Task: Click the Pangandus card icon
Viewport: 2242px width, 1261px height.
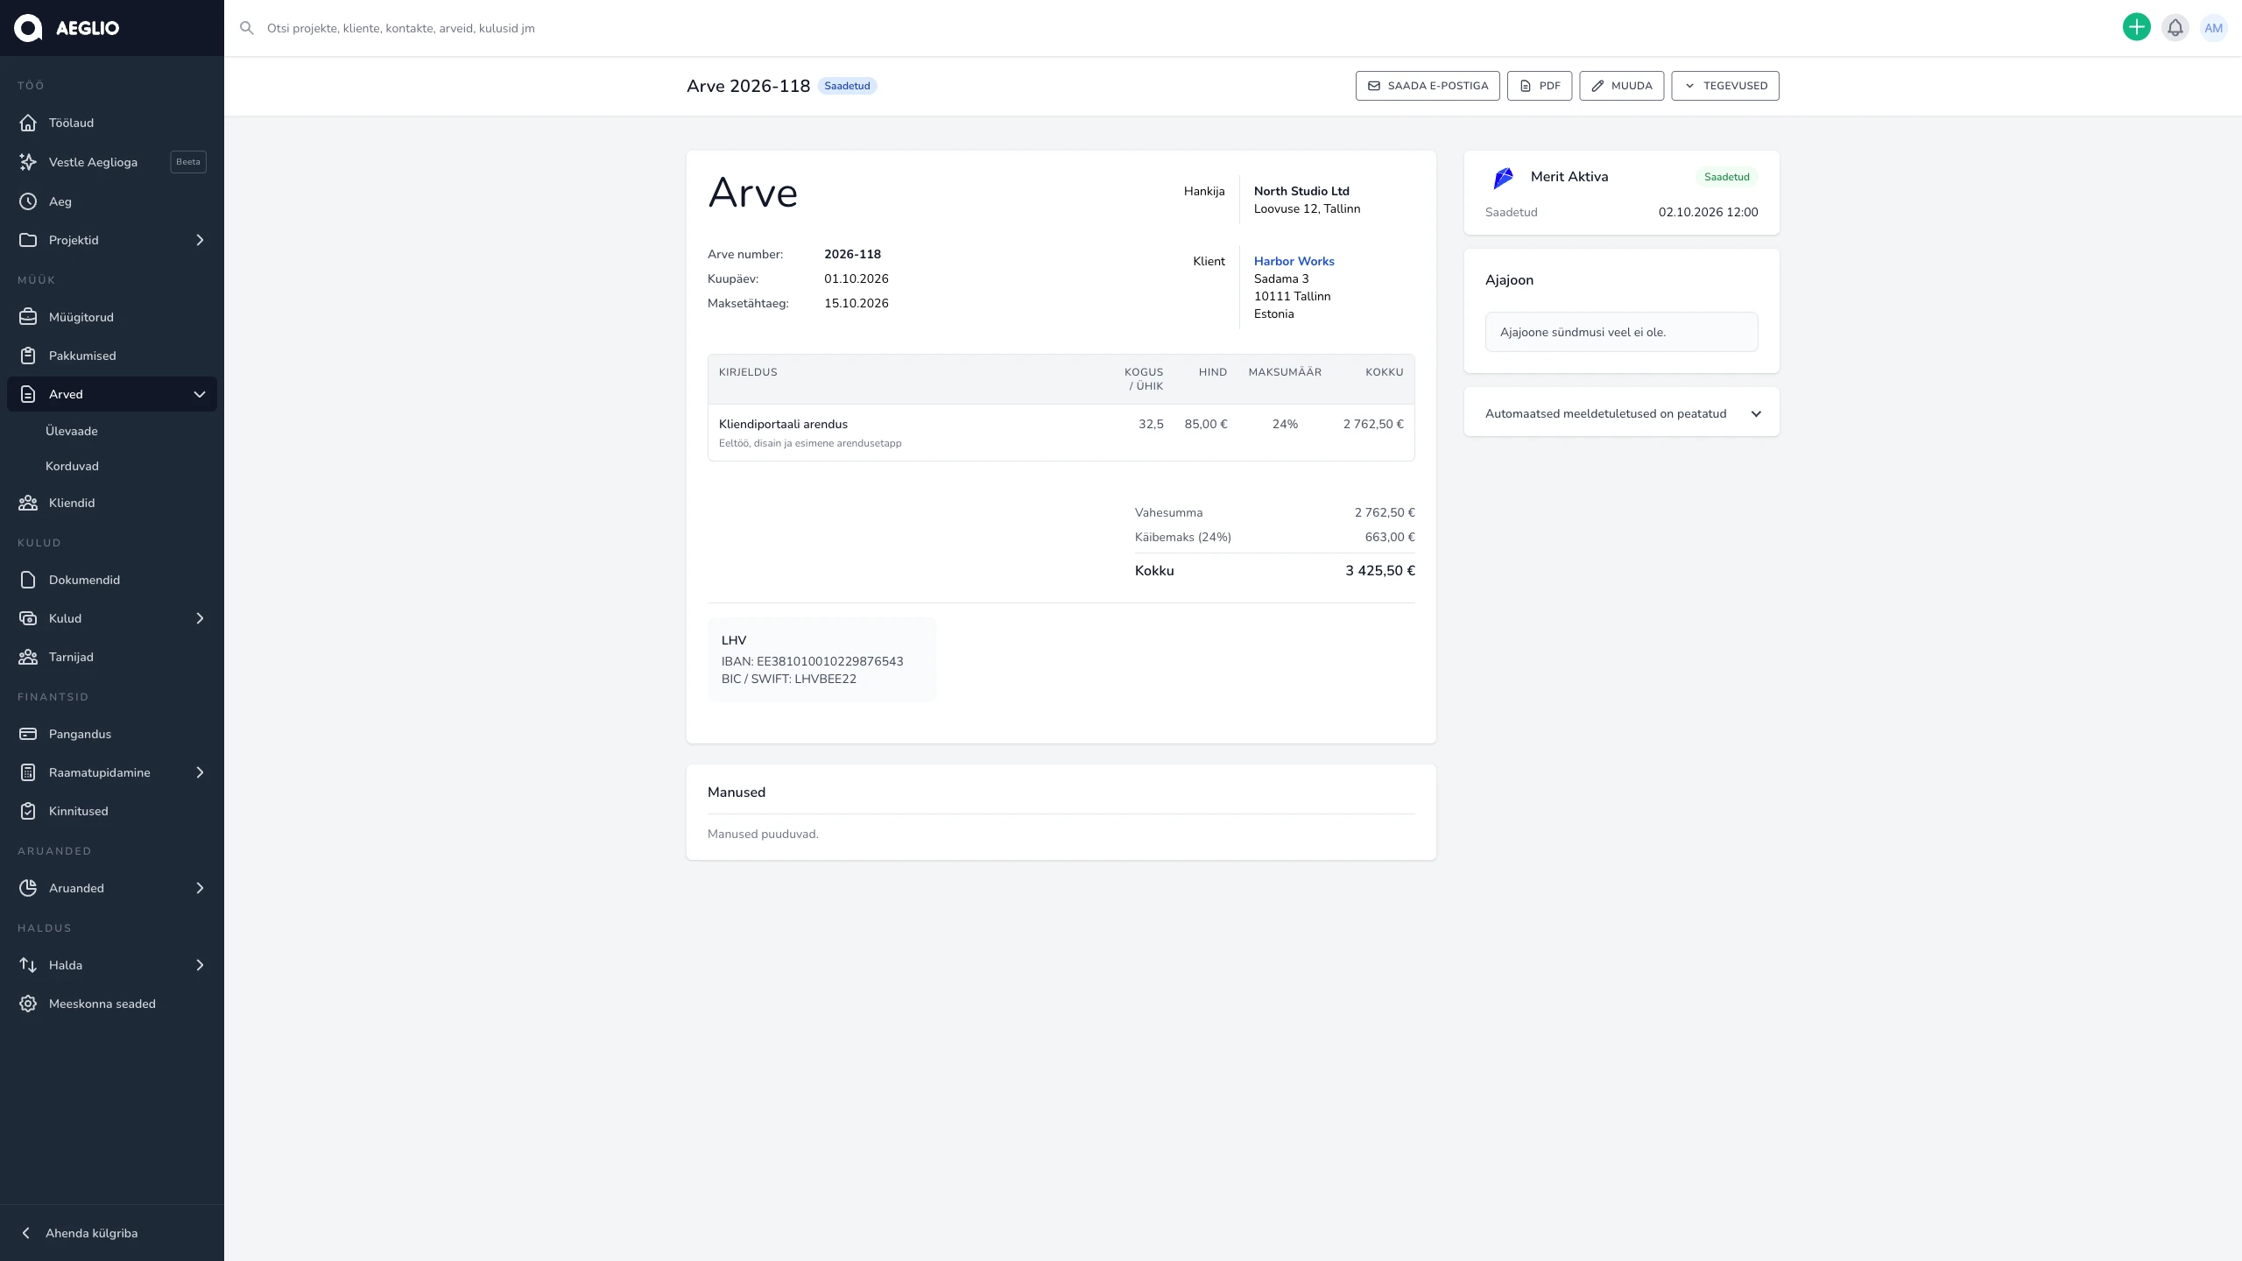Action: tap(28, 734)
